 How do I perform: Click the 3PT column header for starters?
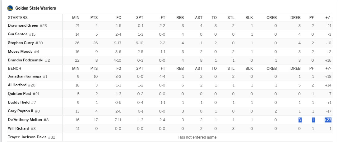pos(140,18)
